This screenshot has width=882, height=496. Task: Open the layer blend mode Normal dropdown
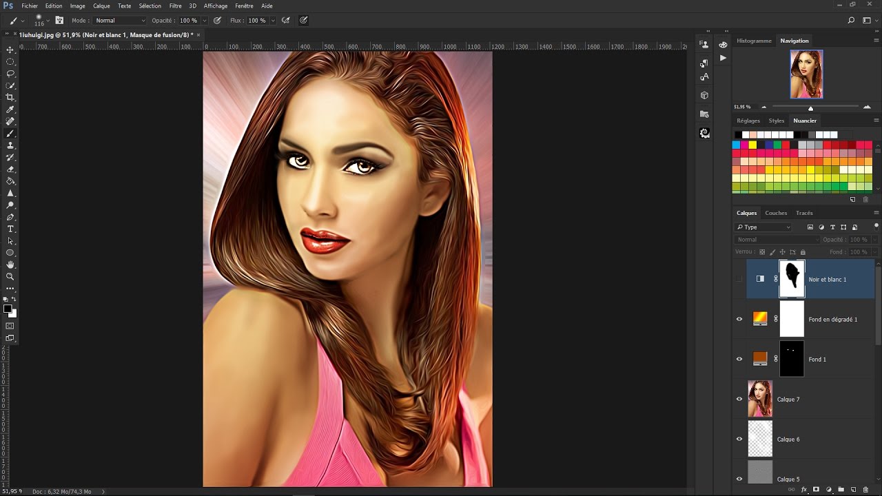click(777, 240)
